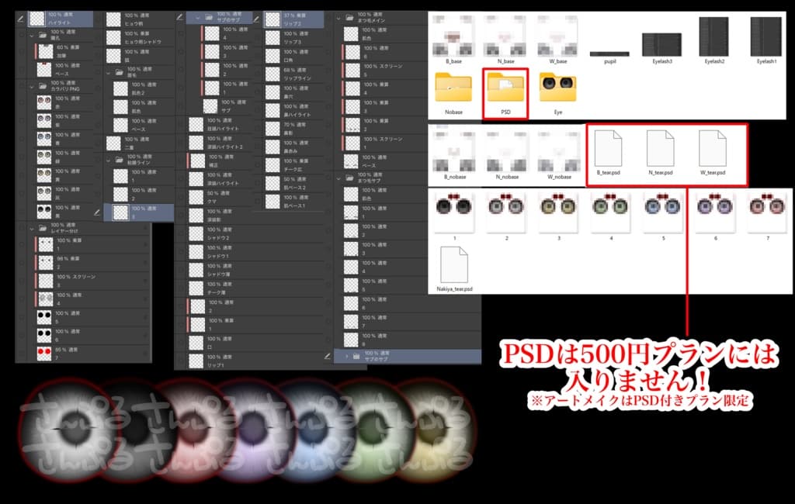The height and width of the screenshot is (504, 795).
Task: Click the 鼻穴 layer thumbnail
Action: point(273,92)
